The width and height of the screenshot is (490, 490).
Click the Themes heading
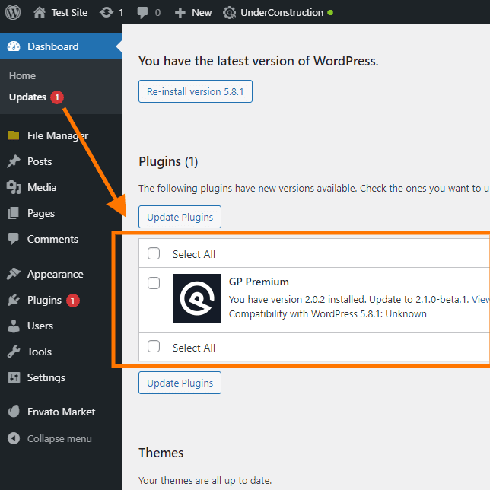pos(161,453)
